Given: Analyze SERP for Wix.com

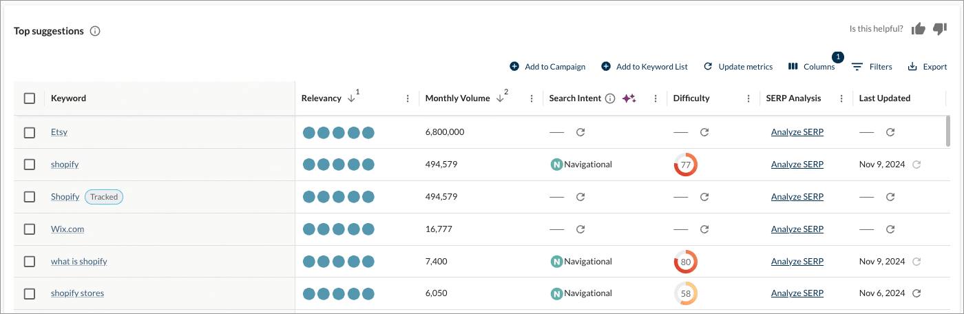Looking at the screenshot, I should (797, 229).
